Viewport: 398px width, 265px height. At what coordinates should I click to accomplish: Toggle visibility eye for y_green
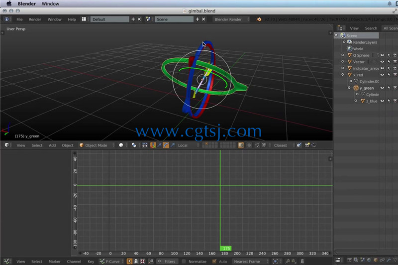point(382,88)
